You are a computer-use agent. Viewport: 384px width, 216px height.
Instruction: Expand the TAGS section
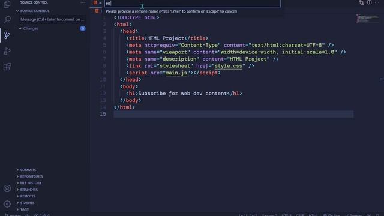coord(24,209)
